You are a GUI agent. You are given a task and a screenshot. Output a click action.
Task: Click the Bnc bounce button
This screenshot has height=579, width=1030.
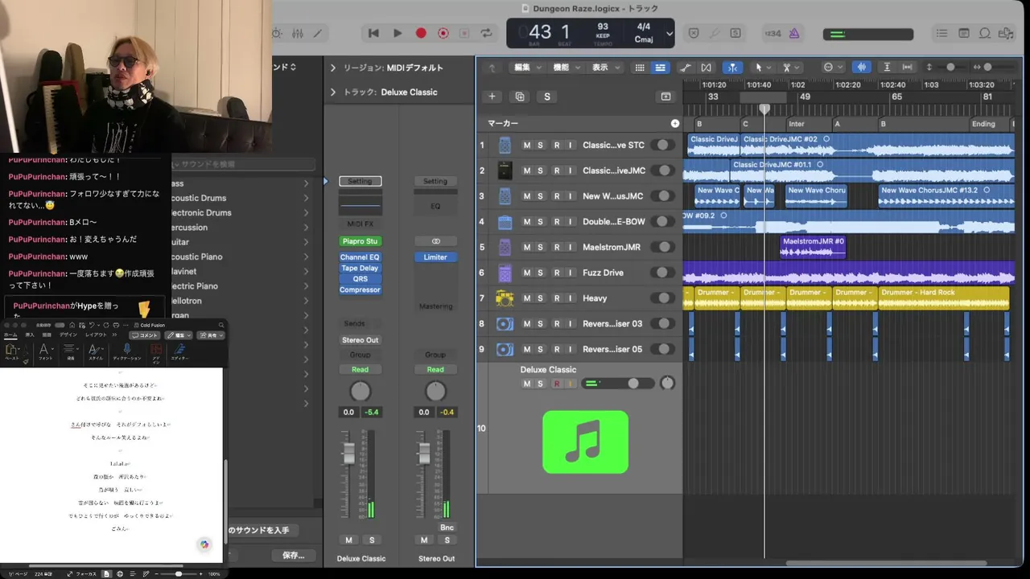(447, 528)
